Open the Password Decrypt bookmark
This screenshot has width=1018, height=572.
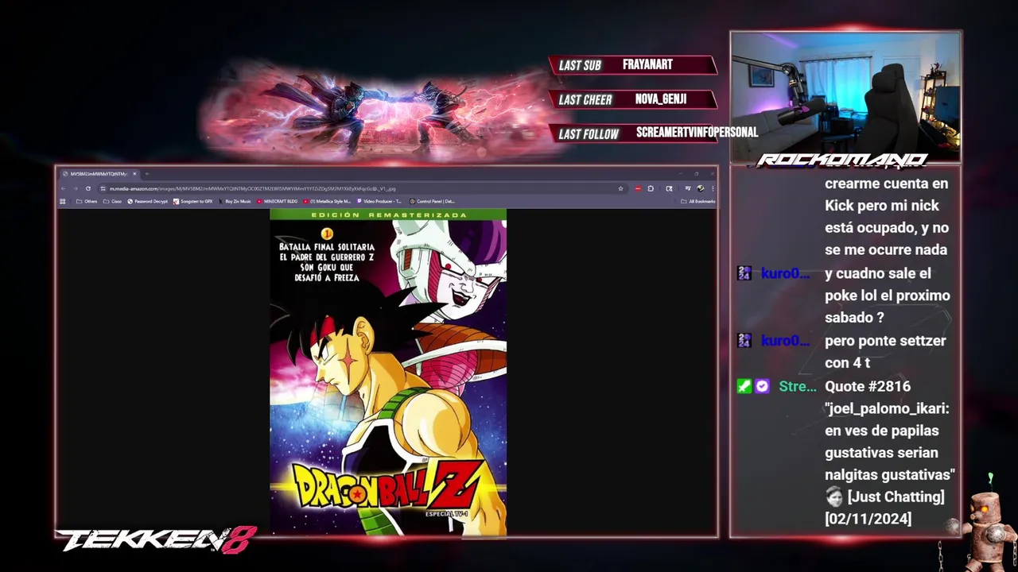point(148,201)
